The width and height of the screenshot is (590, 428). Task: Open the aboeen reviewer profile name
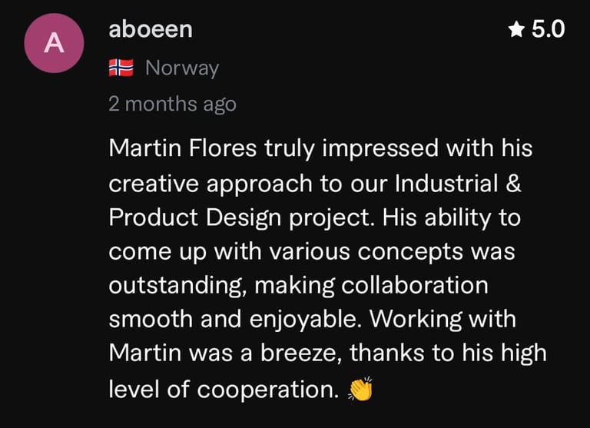pyautogui.click(x=151, y=29)
